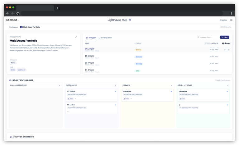Go back with the browser back arrow
Viewport: 239px width, 145px height.
point(7,13)
